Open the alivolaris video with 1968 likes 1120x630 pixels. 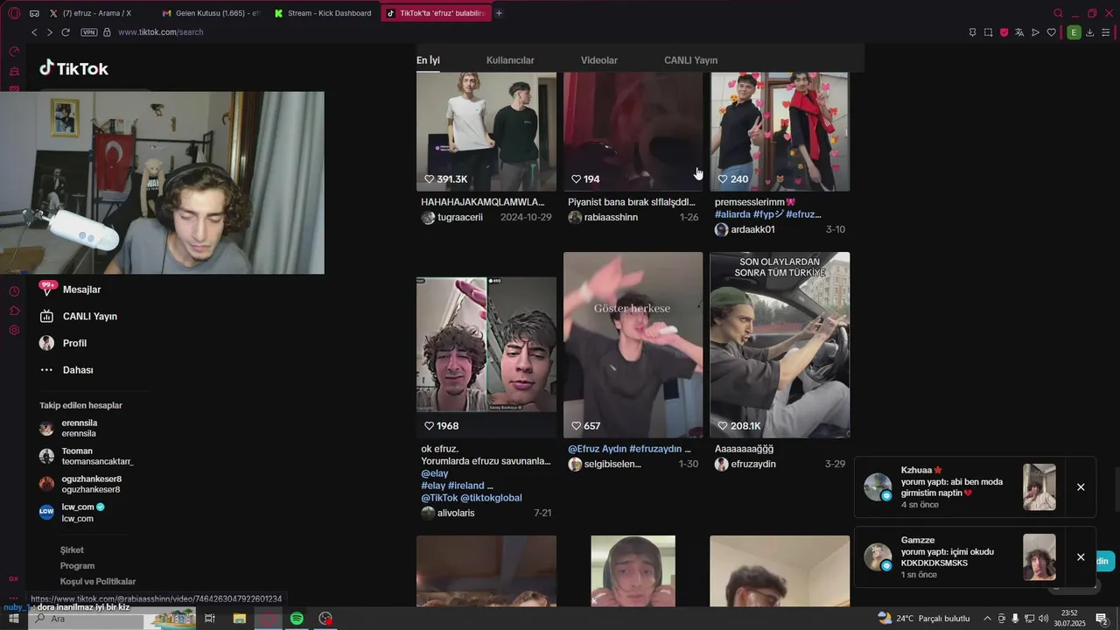(486, 345)
